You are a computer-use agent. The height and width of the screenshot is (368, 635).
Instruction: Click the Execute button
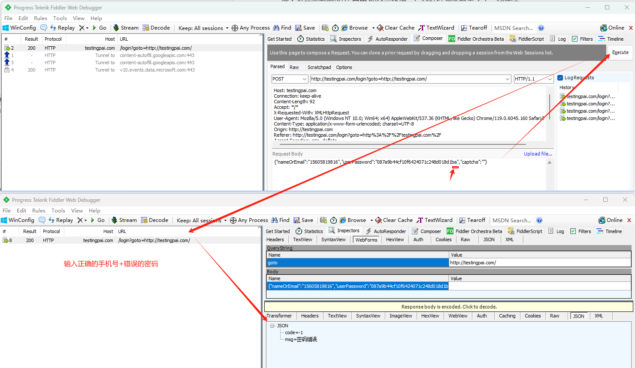pos(620,52)
